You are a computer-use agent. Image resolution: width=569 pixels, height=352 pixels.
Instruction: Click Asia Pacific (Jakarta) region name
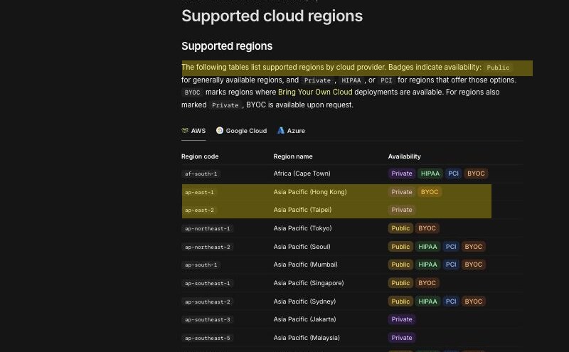click(x=305, y=319)
